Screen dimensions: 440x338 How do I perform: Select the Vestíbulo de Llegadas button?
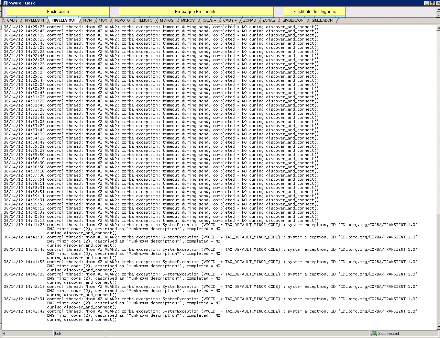click(315, 12)
